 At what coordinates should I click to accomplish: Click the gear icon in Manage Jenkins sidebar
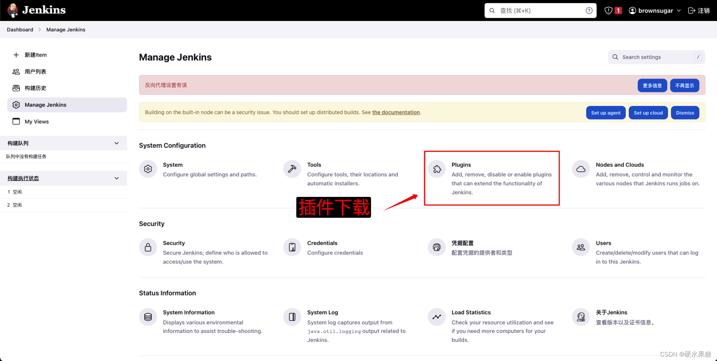click(16, 105)
